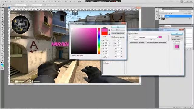Click Восстановить значения по умолчанию button

[156, 42]
